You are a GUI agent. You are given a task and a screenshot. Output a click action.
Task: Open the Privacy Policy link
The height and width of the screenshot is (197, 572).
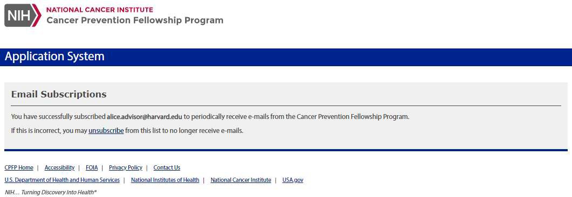126,167
